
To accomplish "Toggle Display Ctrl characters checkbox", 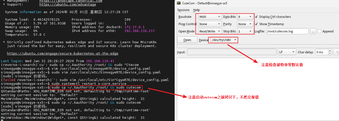I will point(257,17).
